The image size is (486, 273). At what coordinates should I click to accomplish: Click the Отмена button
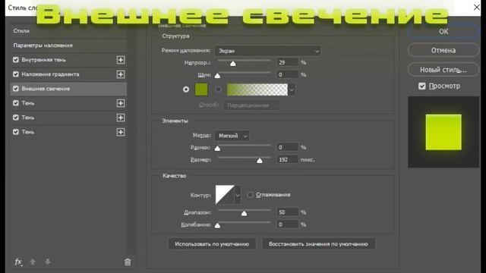point(443,51)
